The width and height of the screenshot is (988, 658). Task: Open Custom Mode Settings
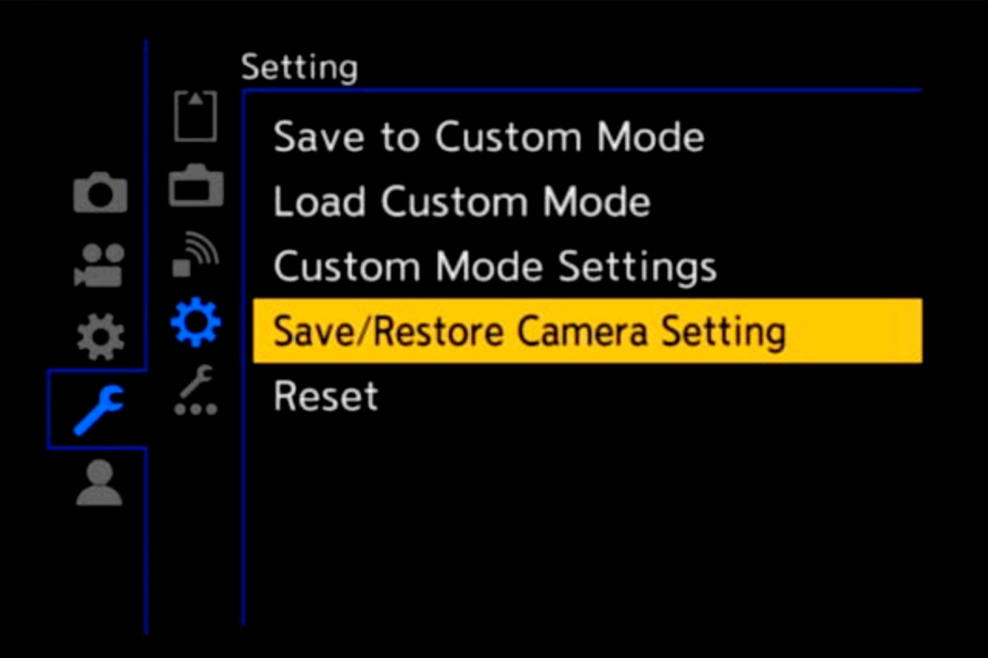[495, 267]
